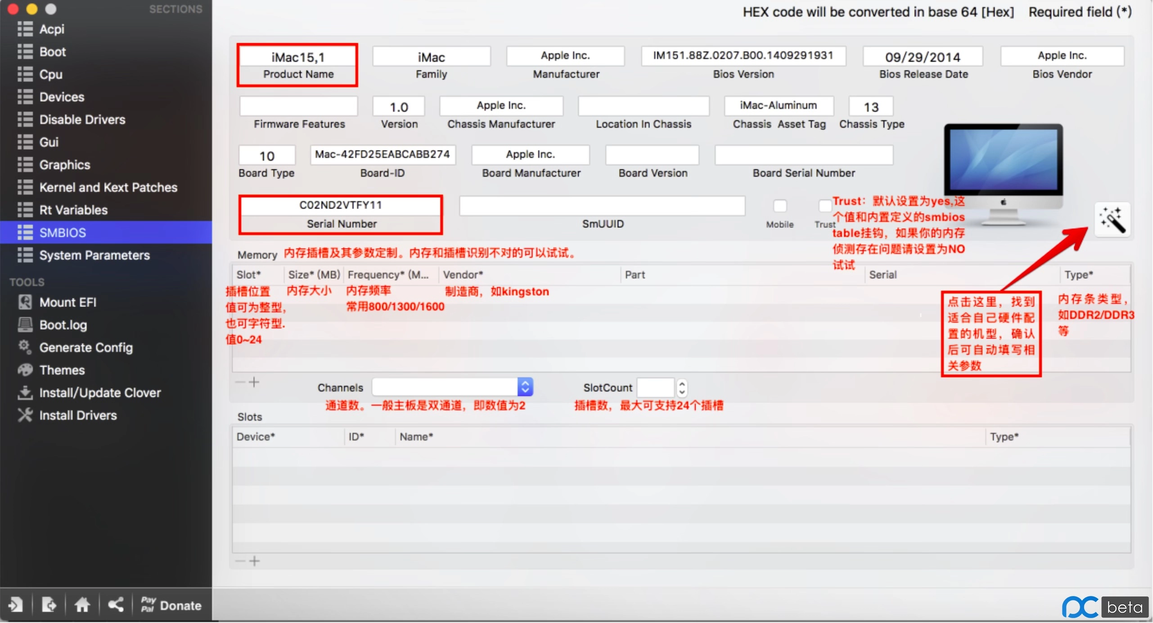Click the Board Manufacturer field
Screen dimensions: 1153x623
(x=530, y=155)
